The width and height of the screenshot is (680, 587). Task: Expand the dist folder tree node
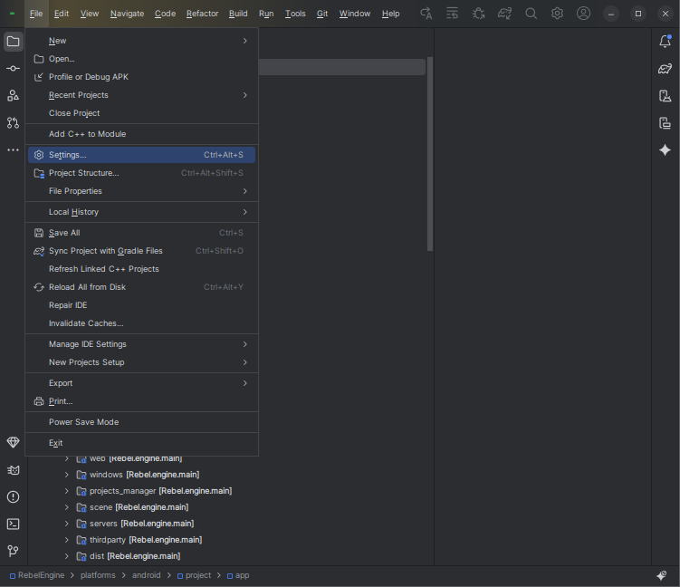(66, 556)
